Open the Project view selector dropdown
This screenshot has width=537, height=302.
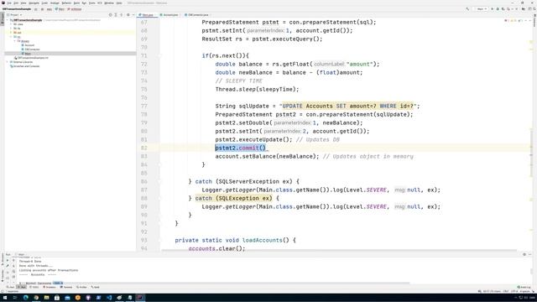(15, 15)
